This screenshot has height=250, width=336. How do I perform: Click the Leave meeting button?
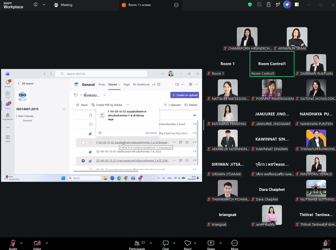pos(326,245)
